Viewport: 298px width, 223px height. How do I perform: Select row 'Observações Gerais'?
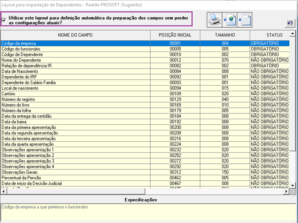145,172
